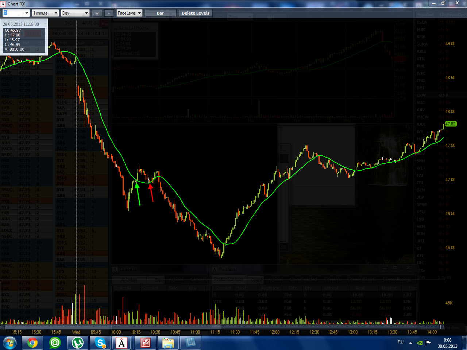This screenshot has width=467, height=350.
Task: Click the 48.50 price axis label
Action: pos(450,78)
